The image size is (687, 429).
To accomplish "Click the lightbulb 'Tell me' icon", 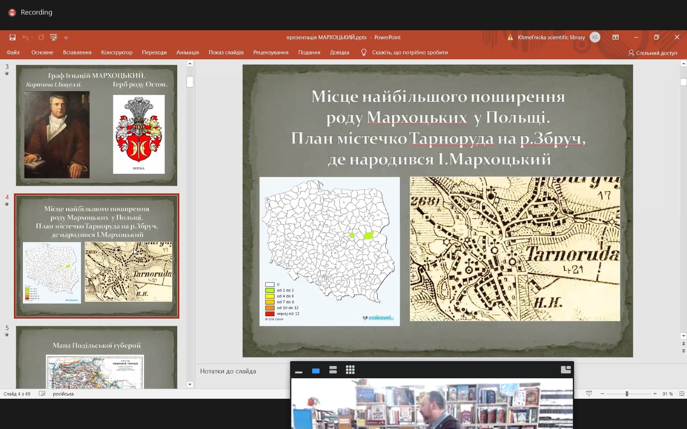I will point(364,52).
